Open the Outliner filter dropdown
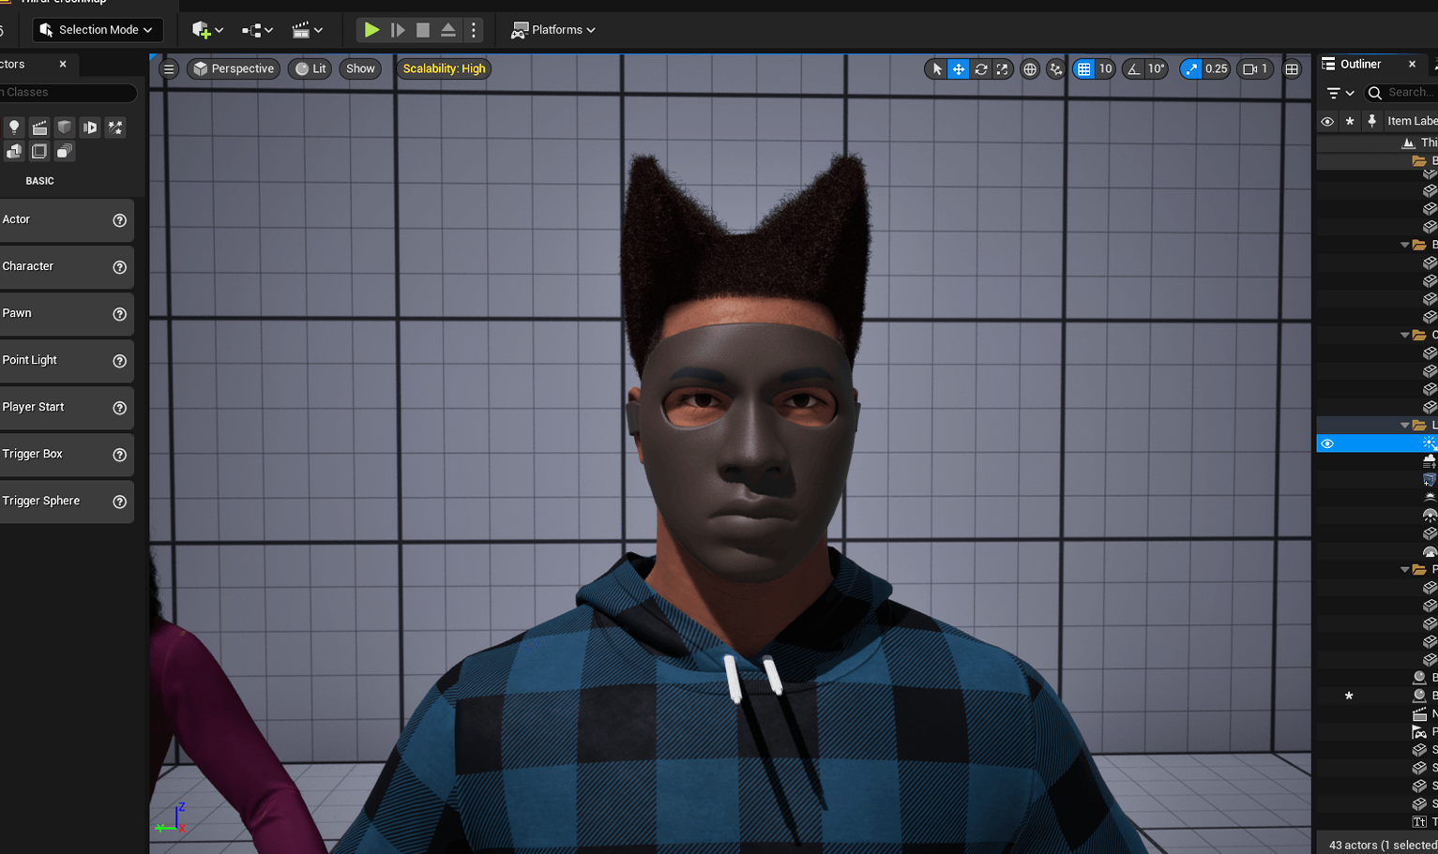The width and height of the screenshot is (1438, 854). tap(1340, 93)
